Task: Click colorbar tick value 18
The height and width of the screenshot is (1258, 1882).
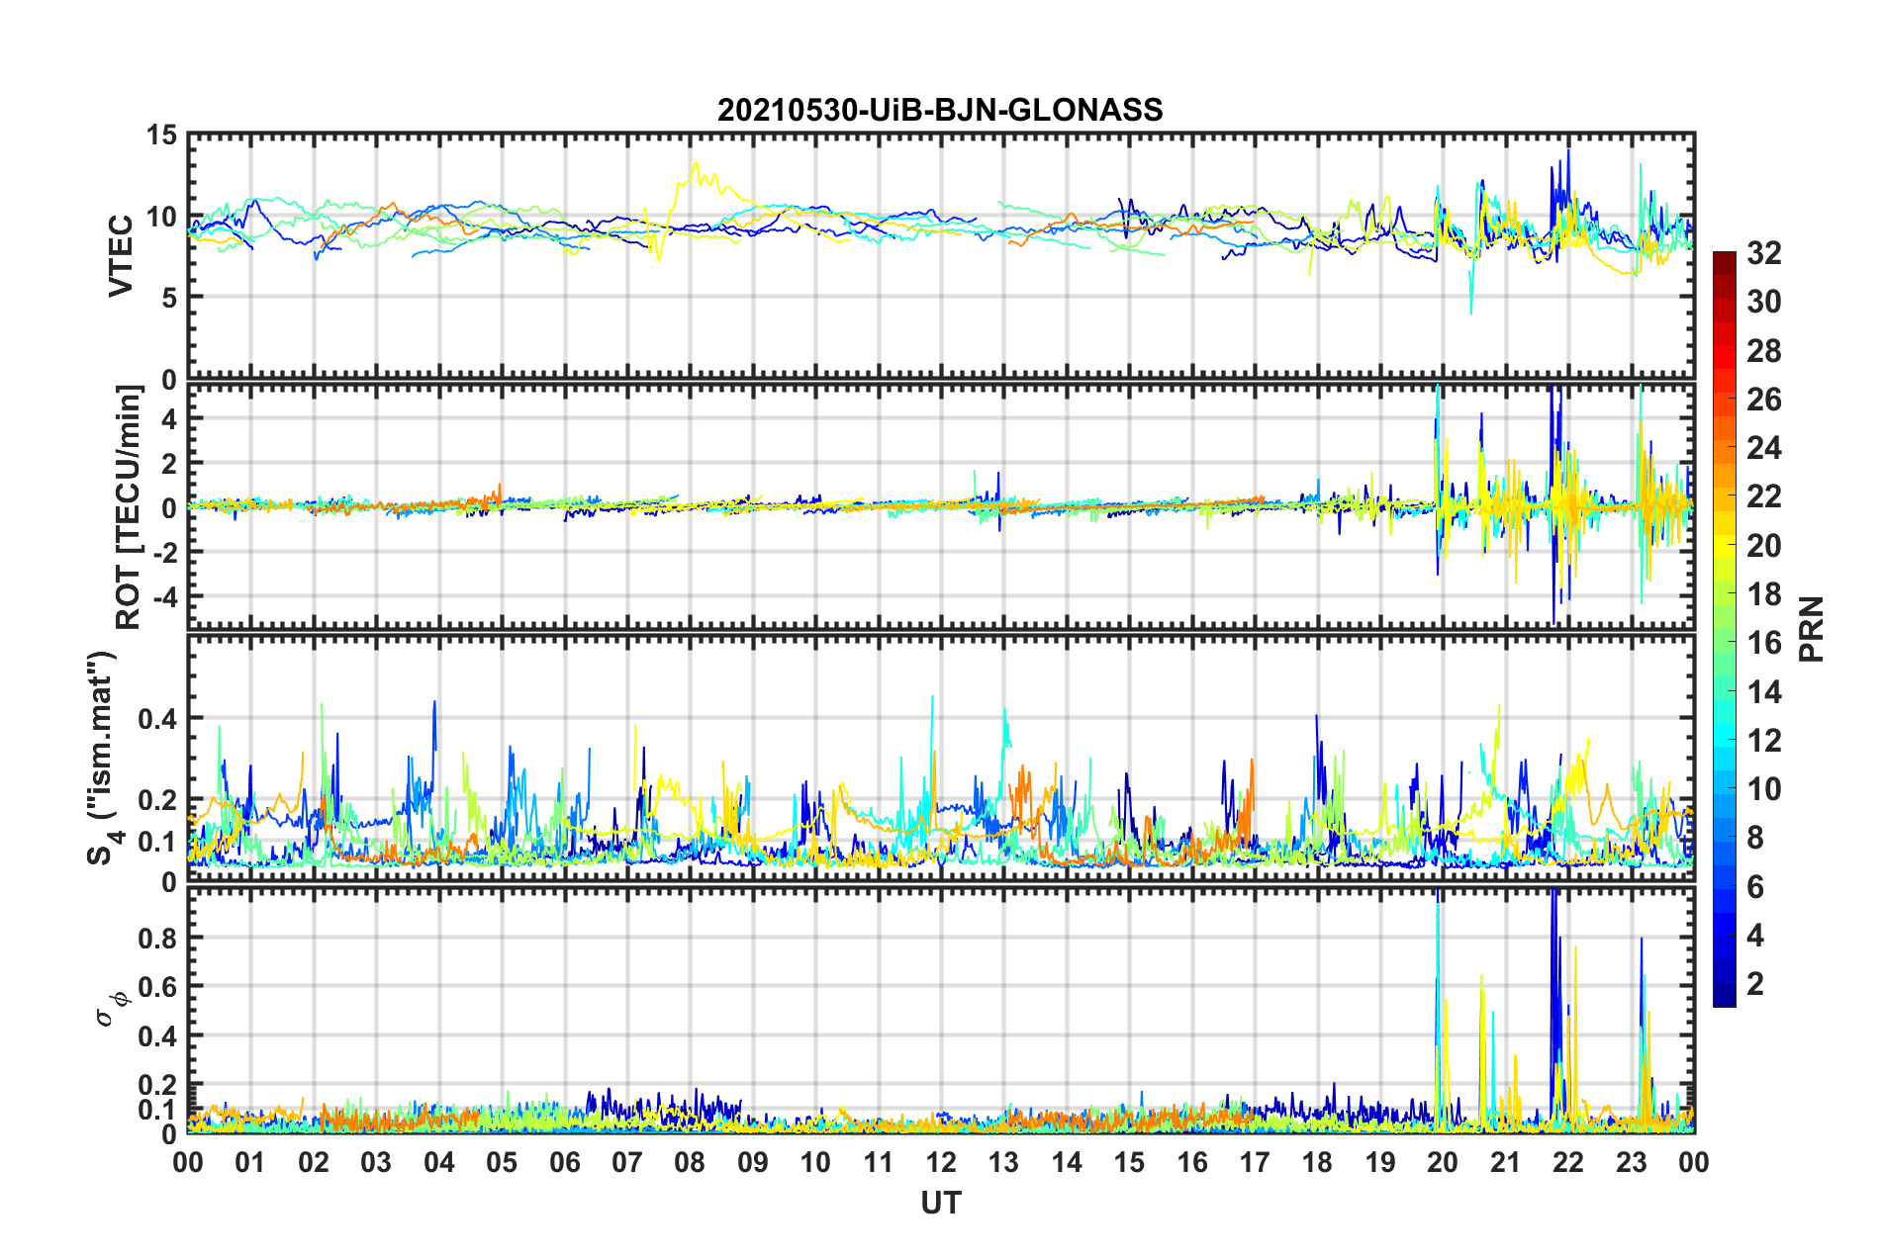Action: click(x=1763, y=594)
